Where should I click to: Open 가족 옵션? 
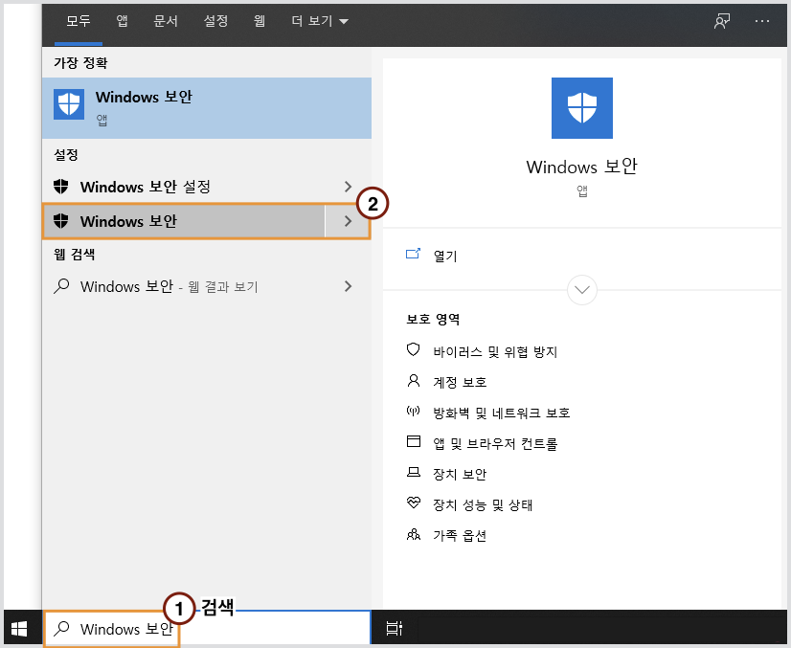click(x=460, y=536)
